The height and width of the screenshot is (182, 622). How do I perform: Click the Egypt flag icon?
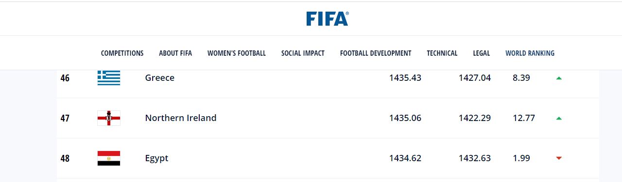pos(109,158)
